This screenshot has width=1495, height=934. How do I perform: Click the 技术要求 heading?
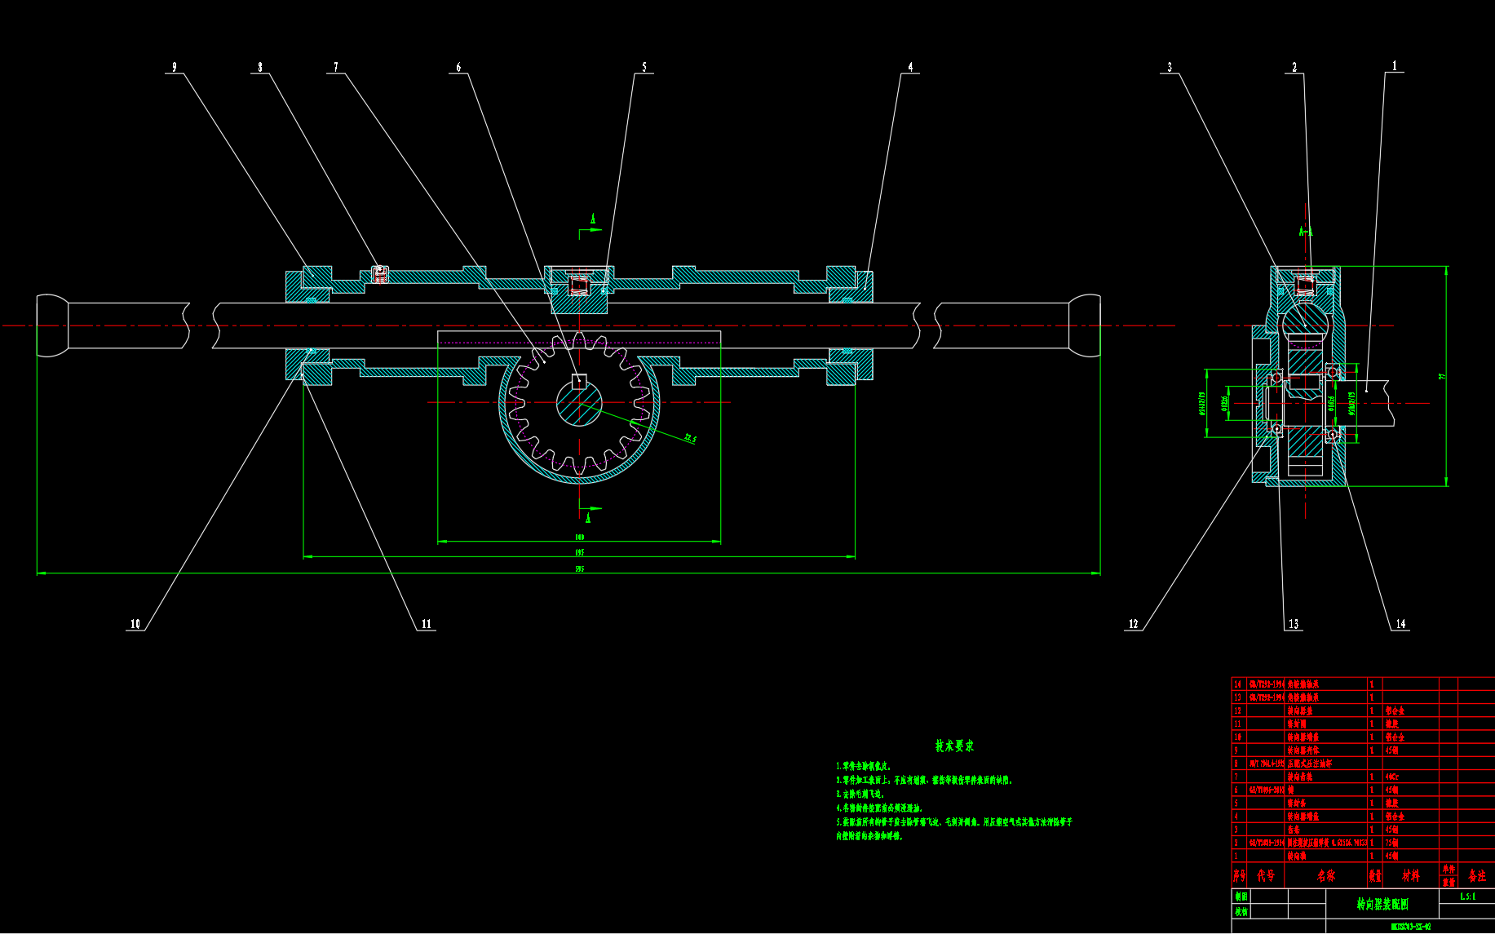pyautogui.click(x=954, y=746)
